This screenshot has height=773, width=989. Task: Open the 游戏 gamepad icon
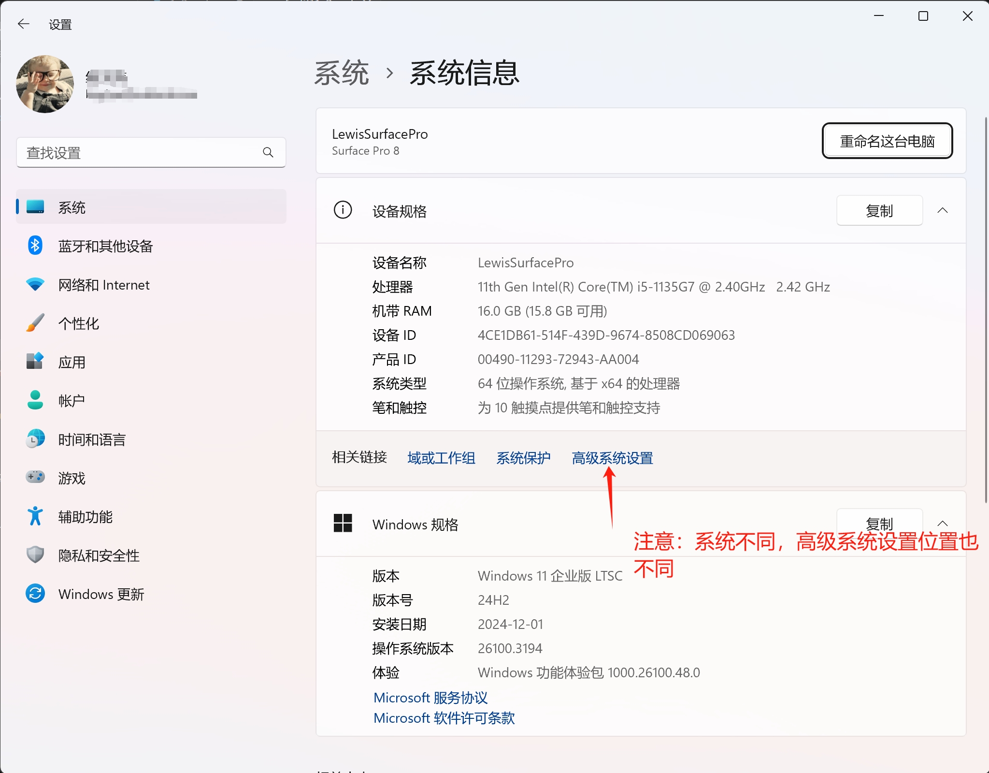[35, 477]
